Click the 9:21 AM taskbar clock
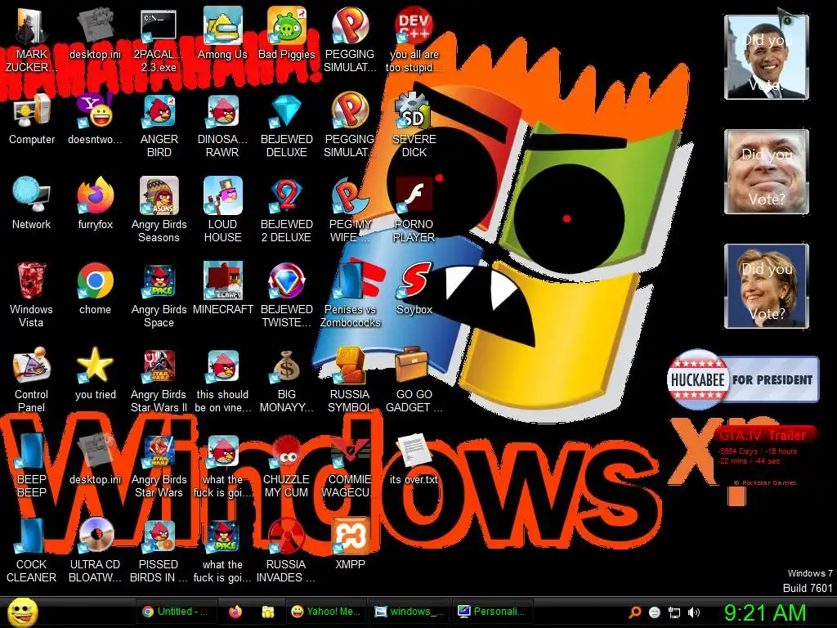The width and height of the screenshot is (837, 628). click(x=764, y=612)
